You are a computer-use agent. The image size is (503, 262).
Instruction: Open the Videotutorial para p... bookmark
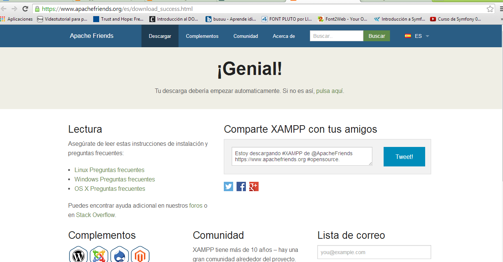pyautogui.click(x=63, y=19)
